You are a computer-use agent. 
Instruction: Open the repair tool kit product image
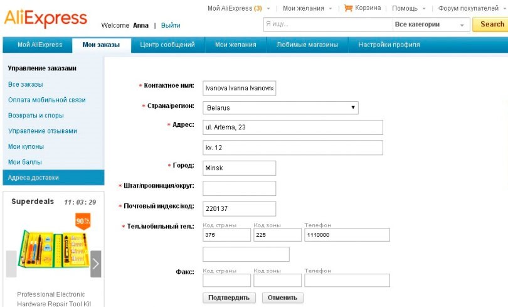click(53, 249)
